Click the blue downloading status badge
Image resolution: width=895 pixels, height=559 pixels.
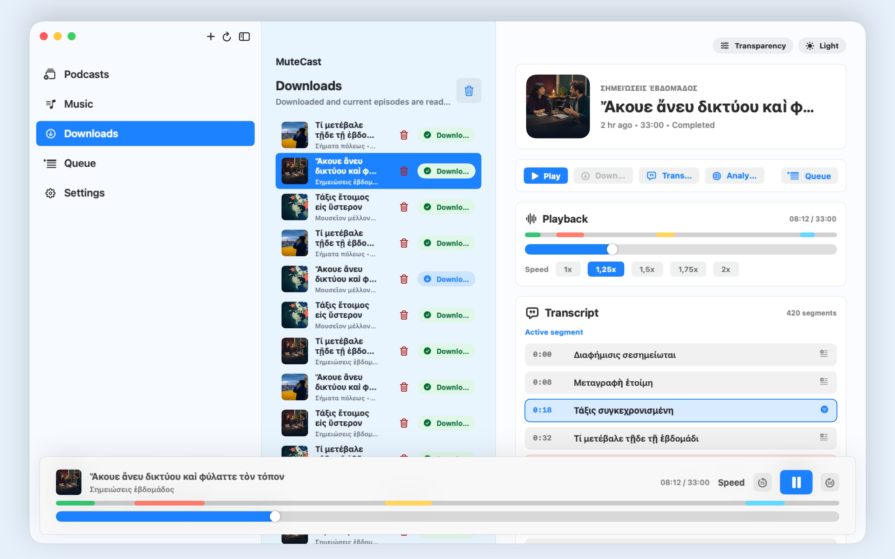click(446, 279)
